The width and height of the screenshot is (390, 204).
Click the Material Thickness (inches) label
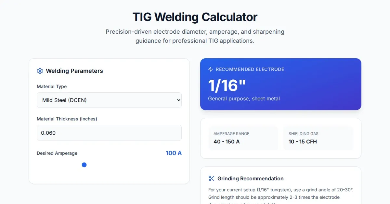tap(67, 119)
